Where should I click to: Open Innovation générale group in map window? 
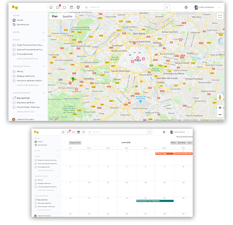[28, 81]
